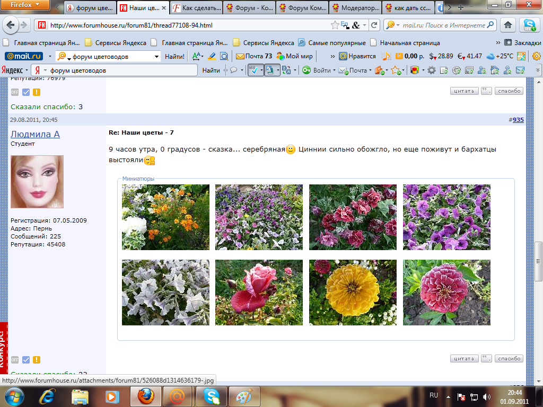Toggle the OFF status icon in upper post
The width and height of the screenshot is (543, 407).
(15, 92)
